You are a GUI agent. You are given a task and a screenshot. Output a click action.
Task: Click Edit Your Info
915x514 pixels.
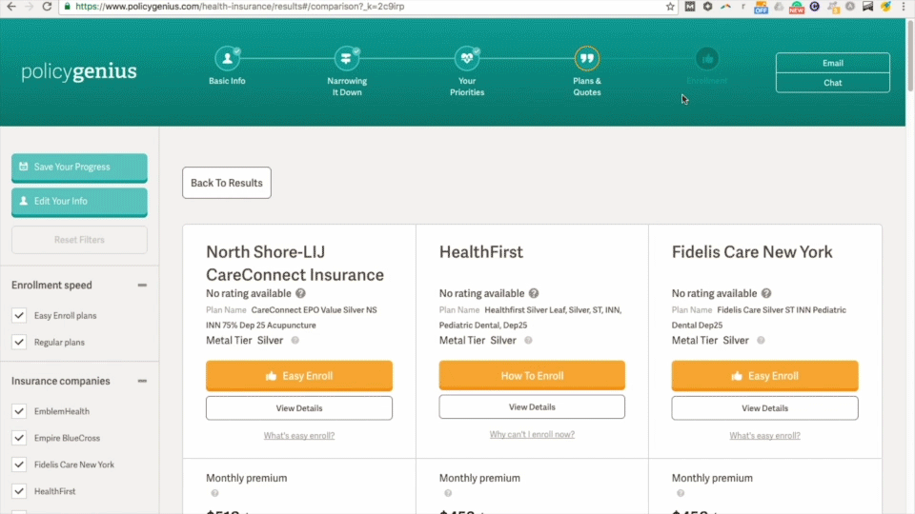tap(79, 202)
